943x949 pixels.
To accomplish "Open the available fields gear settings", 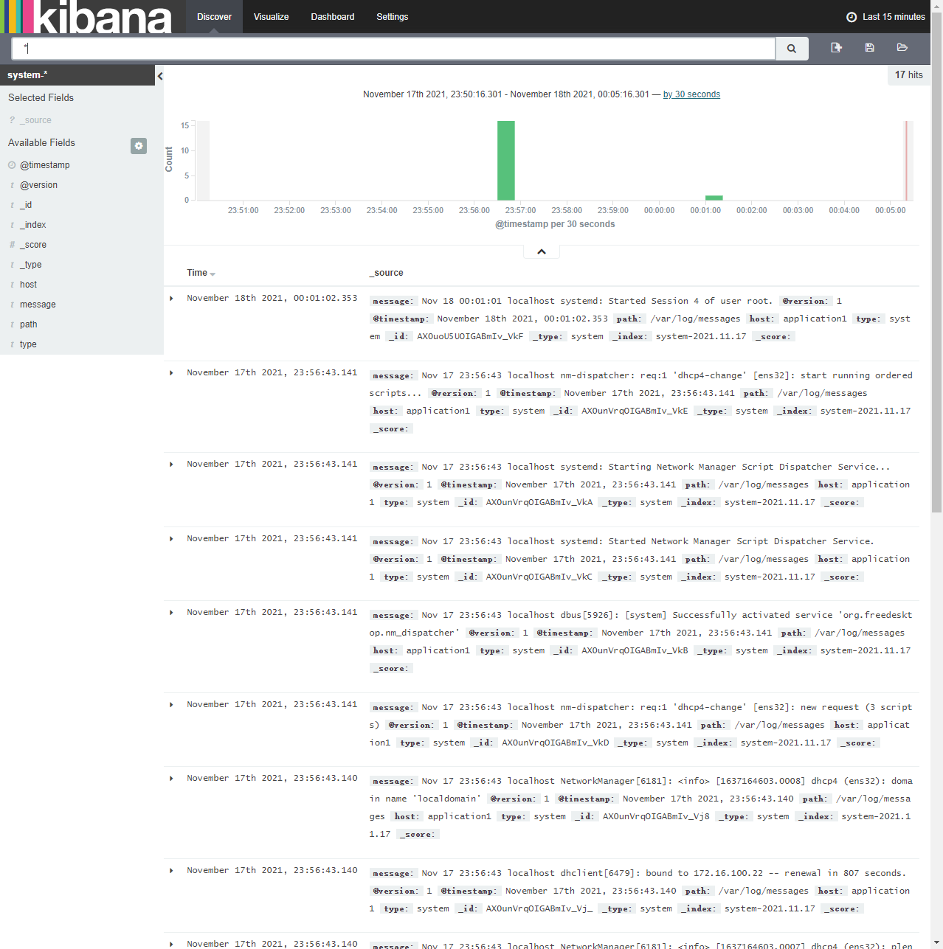I will 139,146.
